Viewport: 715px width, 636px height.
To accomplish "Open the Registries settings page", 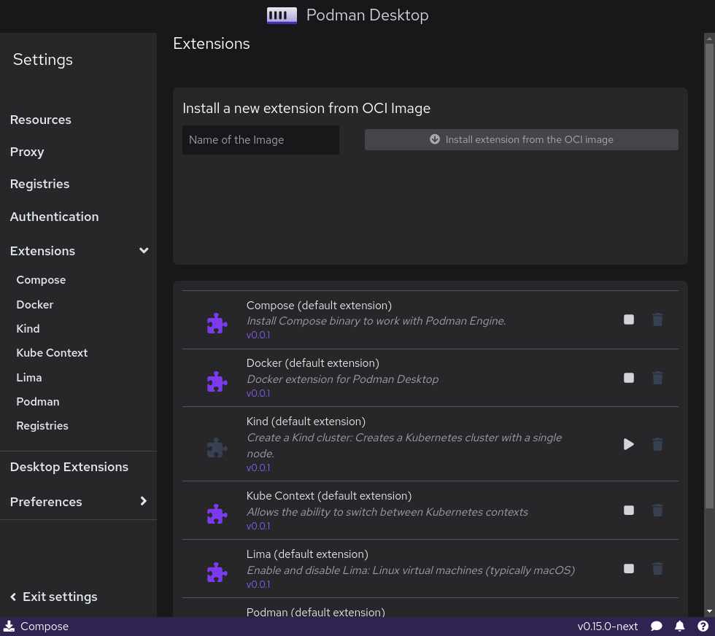I will coord(39,184).
